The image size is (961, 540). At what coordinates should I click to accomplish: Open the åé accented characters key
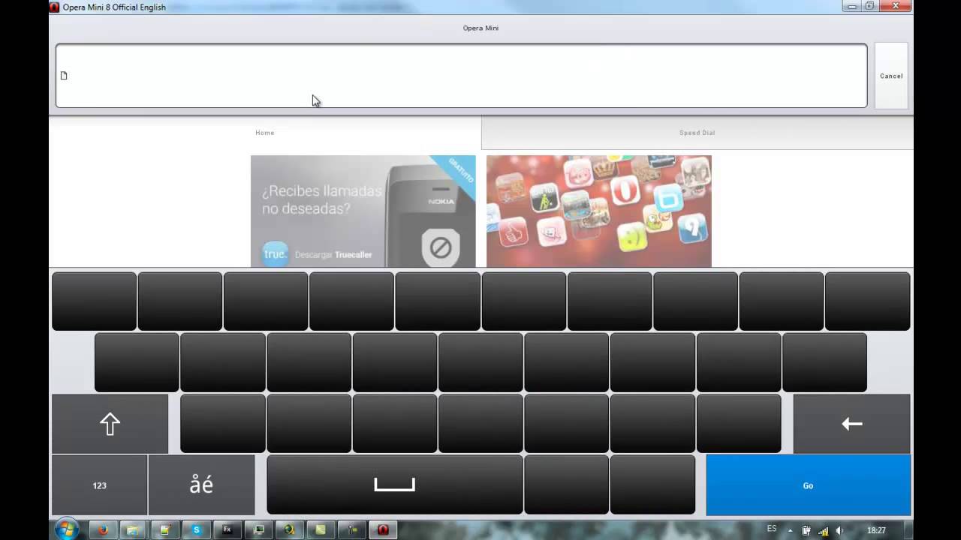[201, 485]
